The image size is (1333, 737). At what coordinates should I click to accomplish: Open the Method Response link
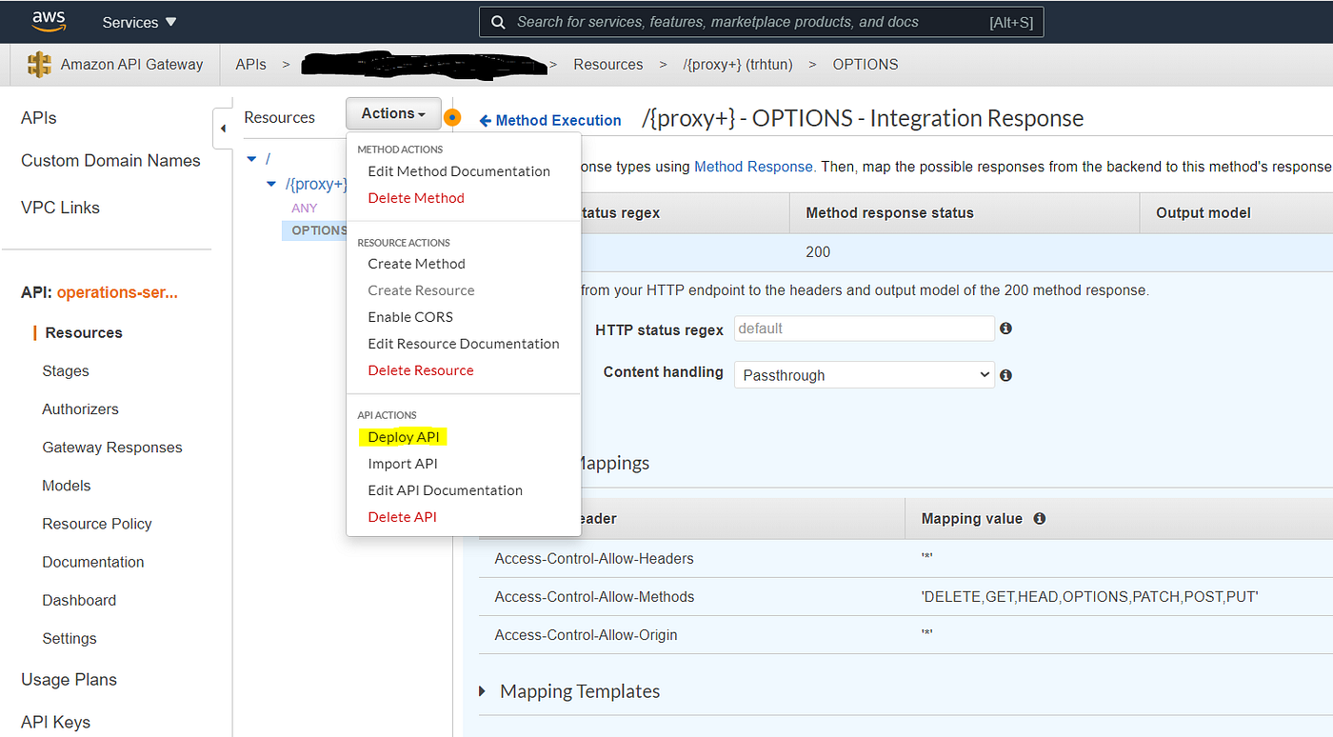tap(752, 167)
